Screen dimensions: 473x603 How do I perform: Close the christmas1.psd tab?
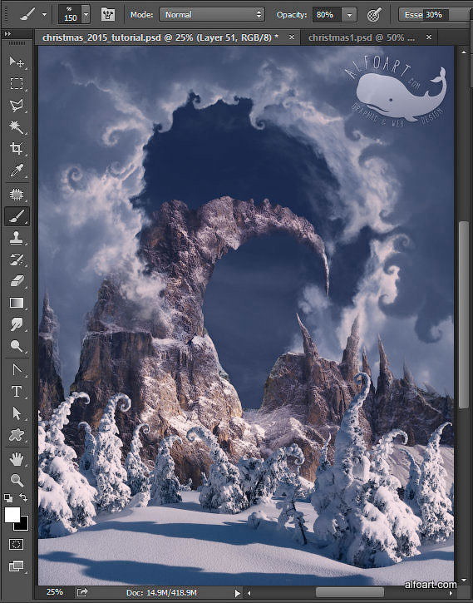[x=429, y=37]
